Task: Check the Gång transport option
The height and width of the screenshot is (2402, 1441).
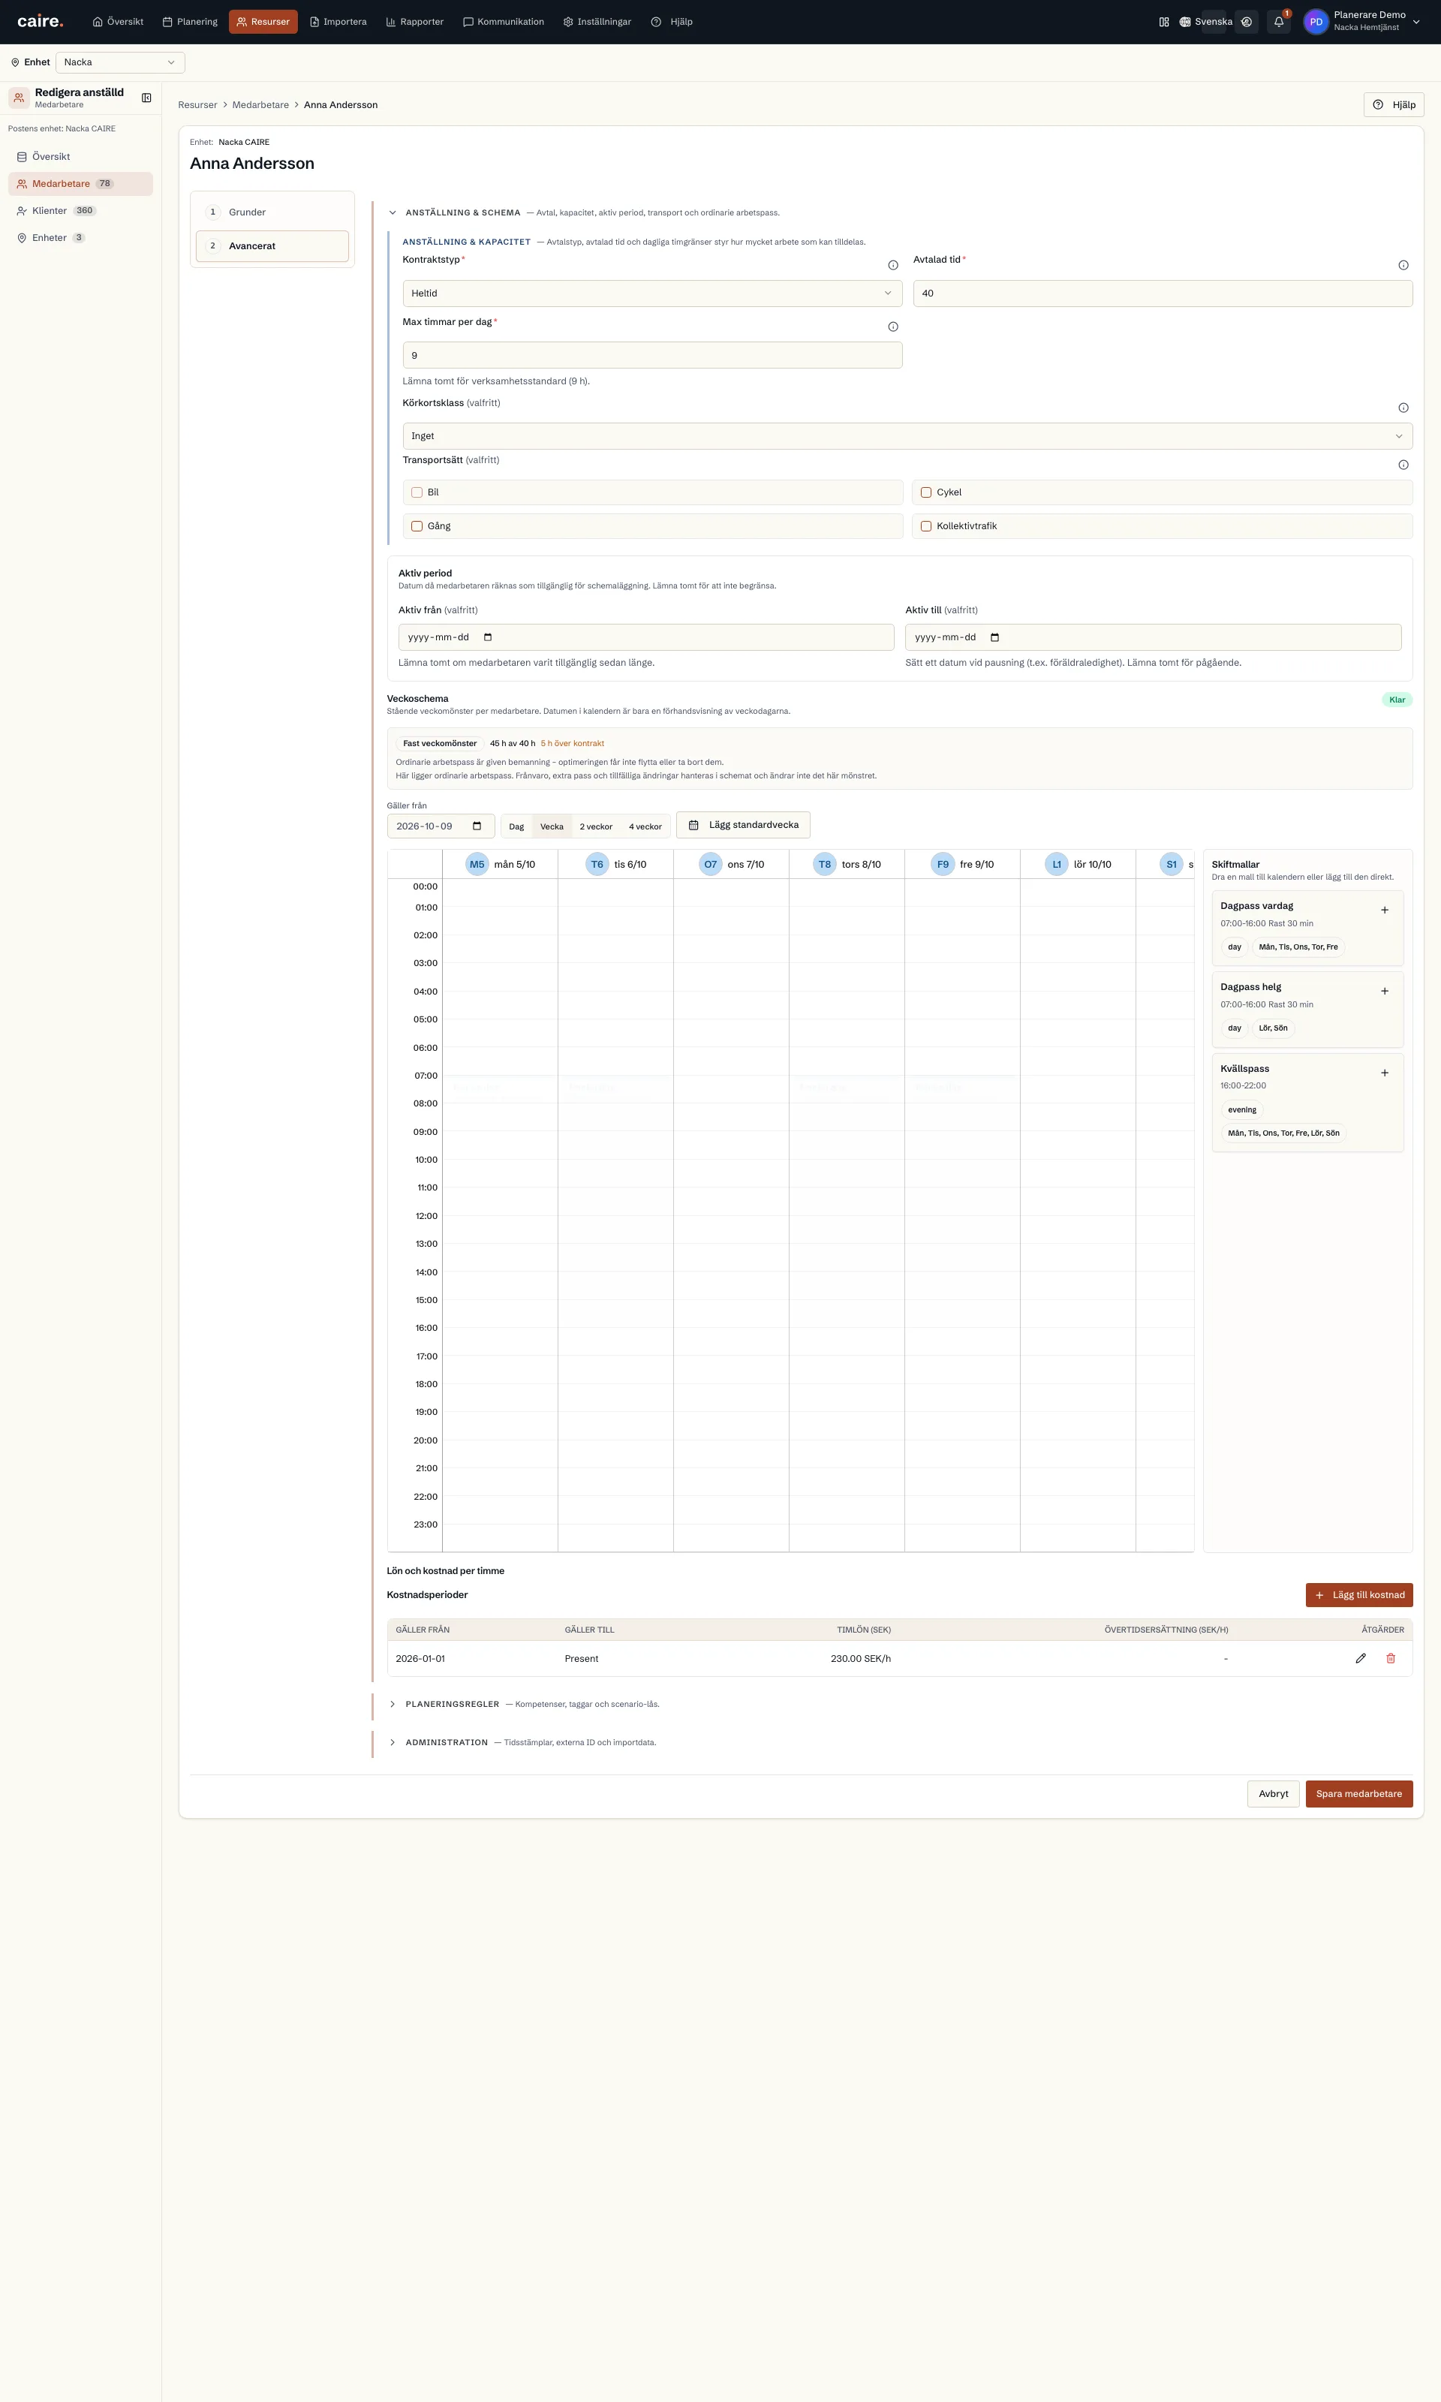Action: click(417, 526)
